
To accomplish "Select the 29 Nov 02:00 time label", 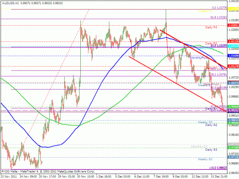I will (x=66, y=176).
